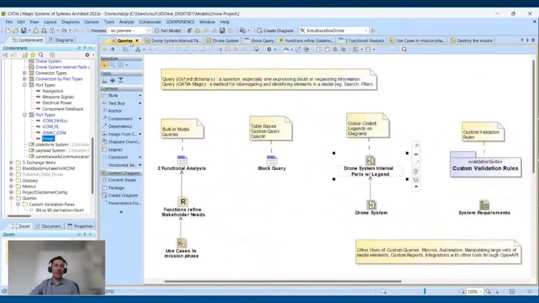Click the Block Query table icon
Viewport: 539px width, 303px height.
coord(272,160)
